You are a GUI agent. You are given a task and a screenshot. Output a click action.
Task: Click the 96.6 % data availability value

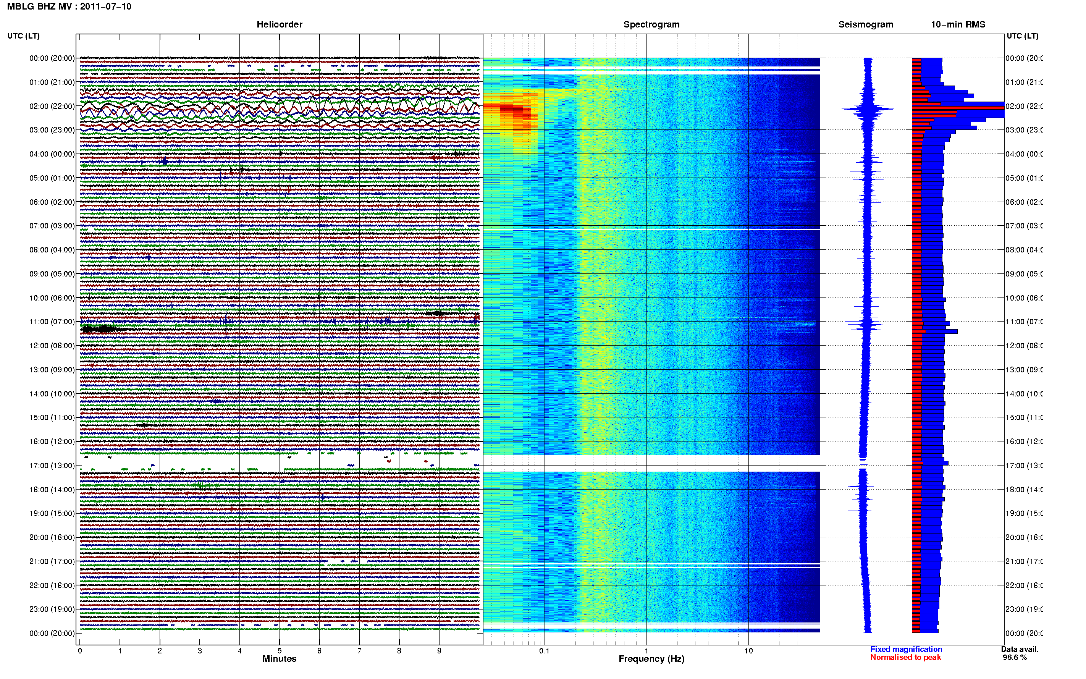coord(1015,658)
